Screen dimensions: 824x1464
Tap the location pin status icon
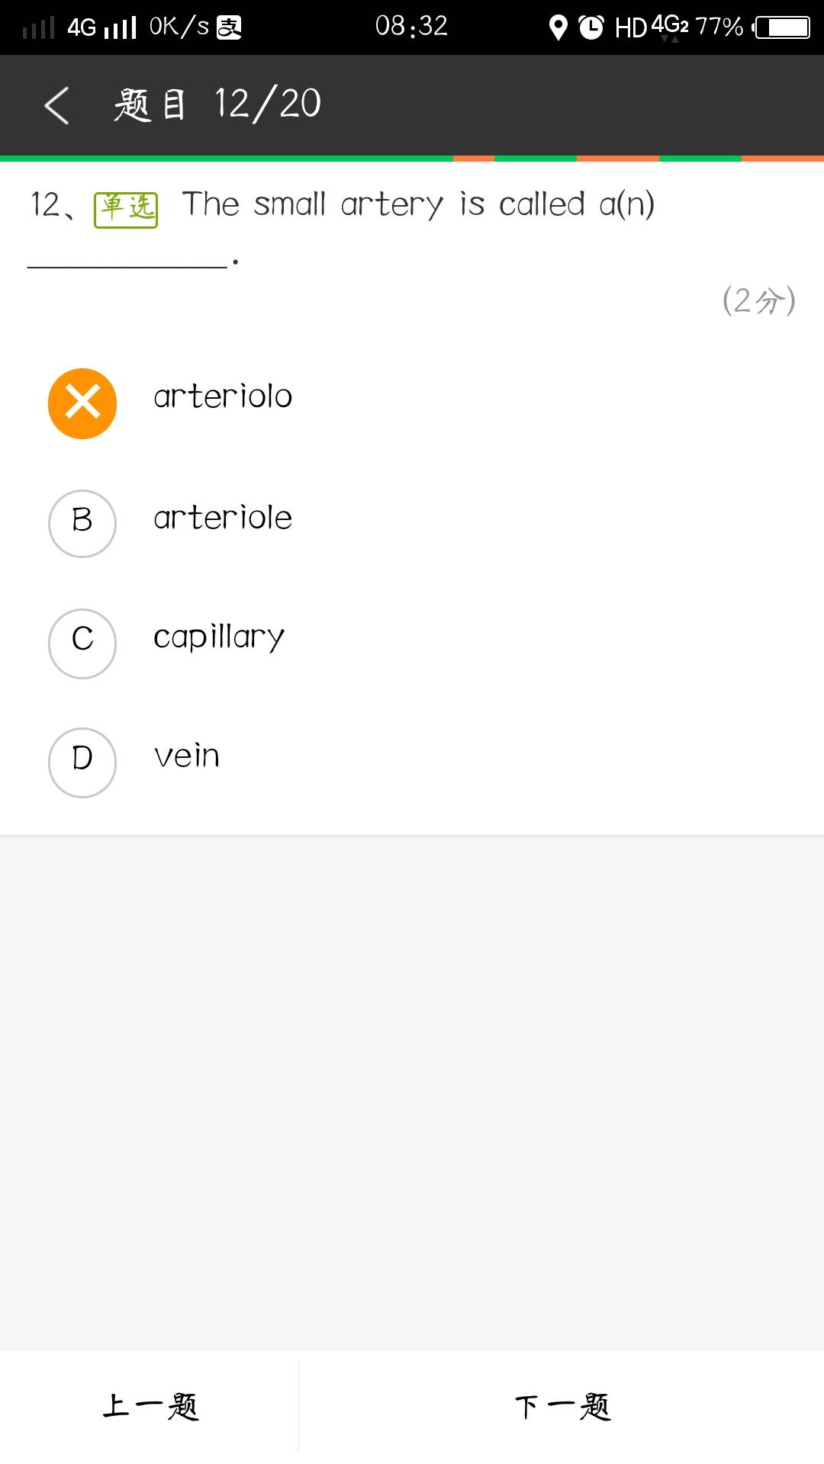[558, 28]
